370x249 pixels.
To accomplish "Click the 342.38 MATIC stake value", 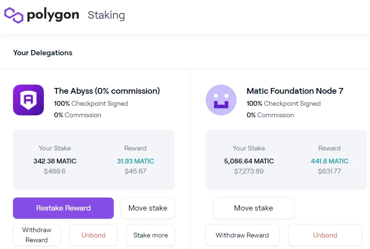I will coord(55,161).
